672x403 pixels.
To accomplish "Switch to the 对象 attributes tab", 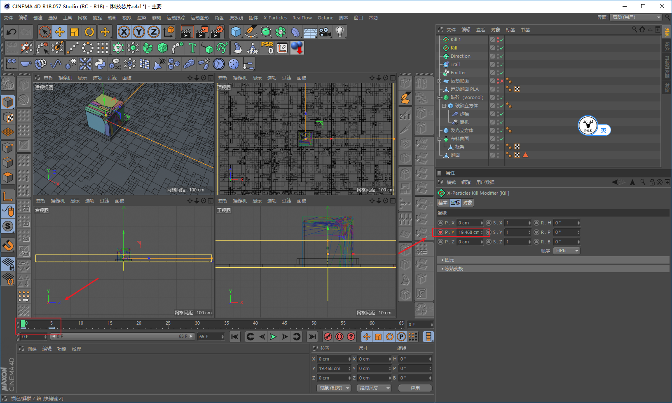I will [x=468, y=203].
